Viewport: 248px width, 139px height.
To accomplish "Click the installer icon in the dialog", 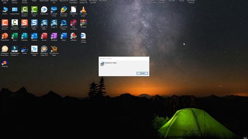I will (102, 64).
